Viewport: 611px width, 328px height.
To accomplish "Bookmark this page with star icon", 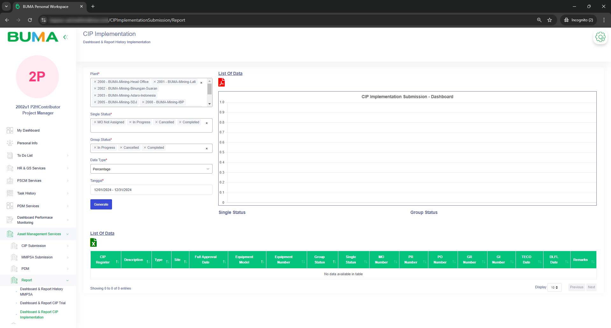I will (x=550, y=20).
